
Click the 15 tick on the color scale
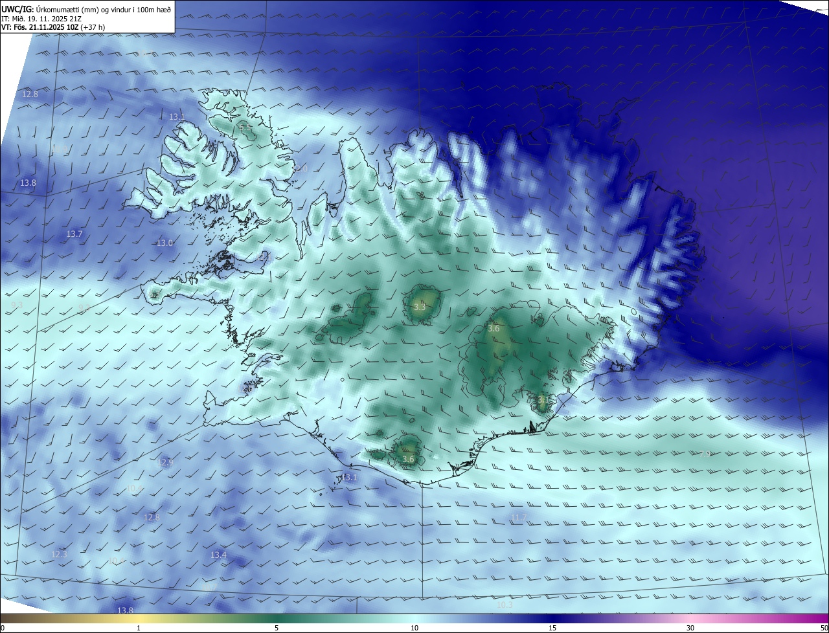coord(552,628)
